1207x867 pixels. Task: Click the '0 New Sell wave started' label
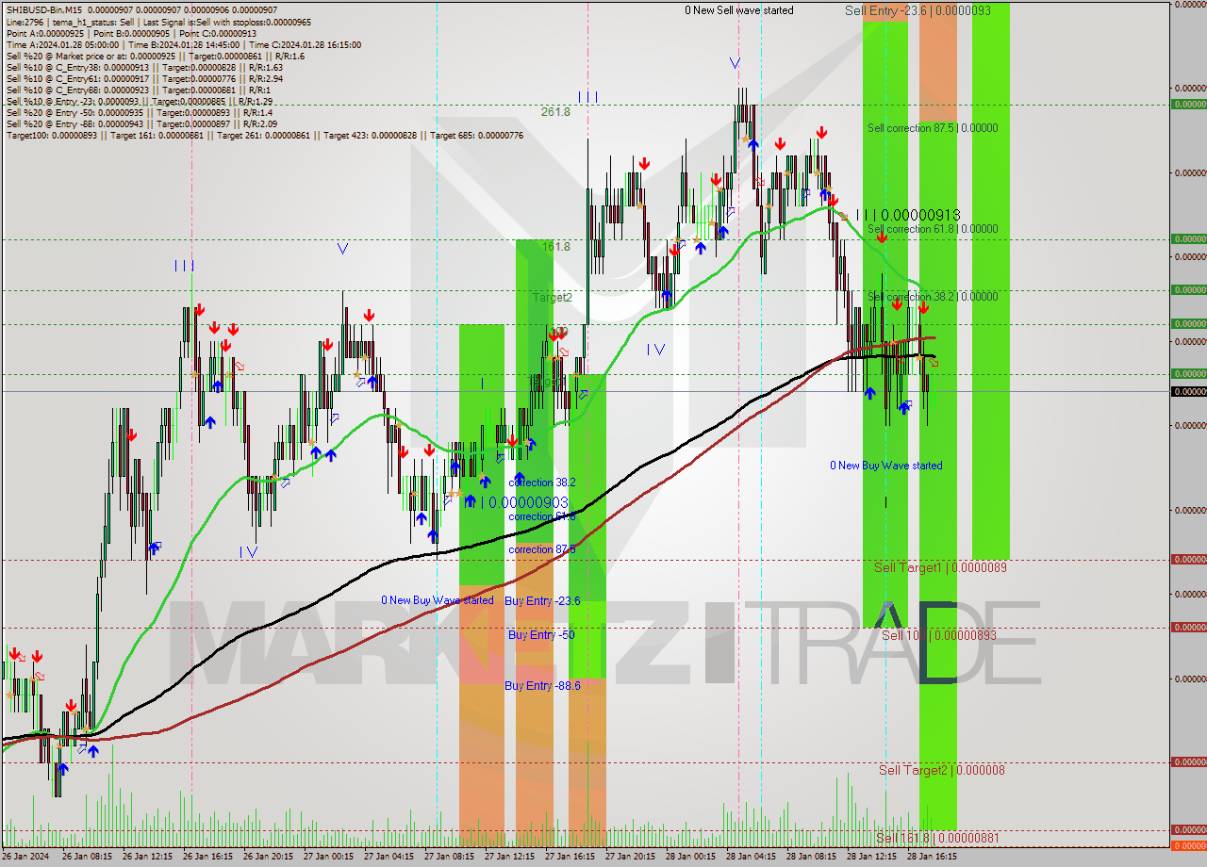(x=738, y=10)
